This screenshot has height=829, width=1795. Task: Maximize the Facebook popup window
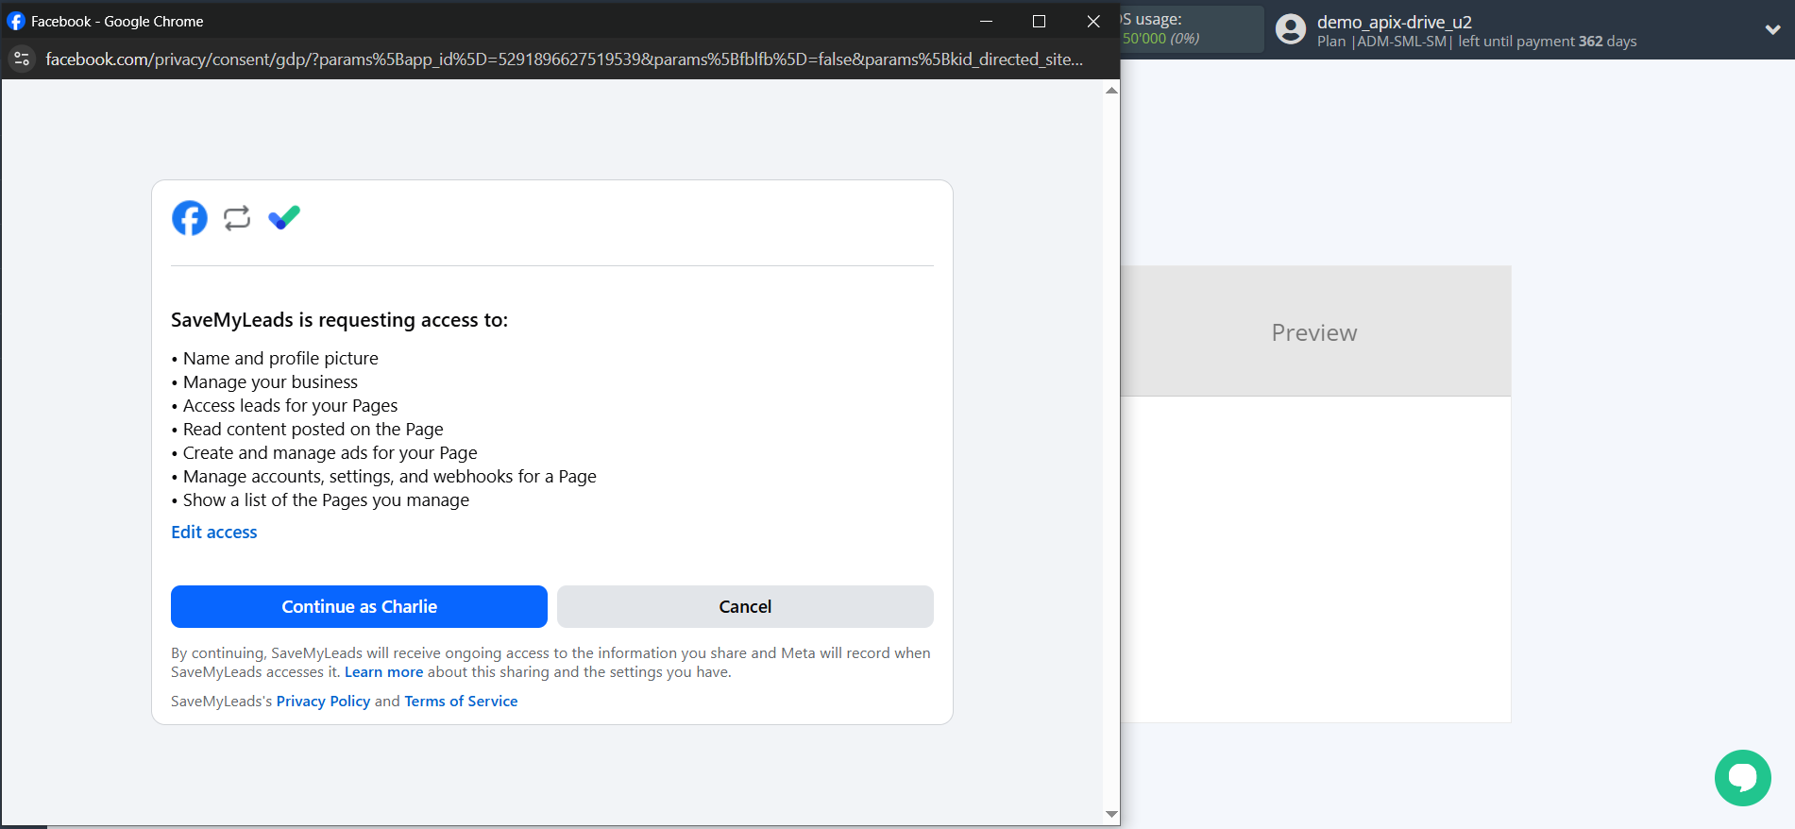pyautogui.click(x=1039, y=21)
